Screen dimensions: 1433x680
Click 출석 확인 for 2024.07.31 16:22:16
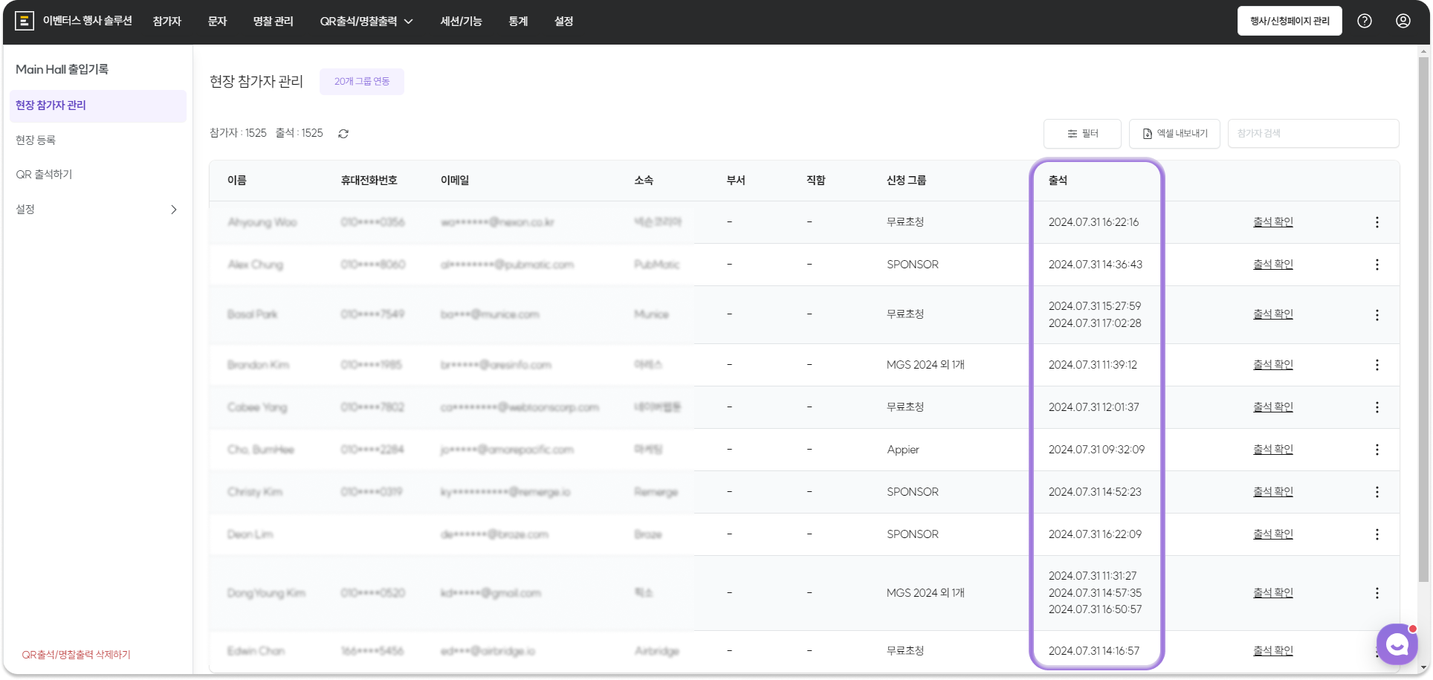pos(1273,222)
